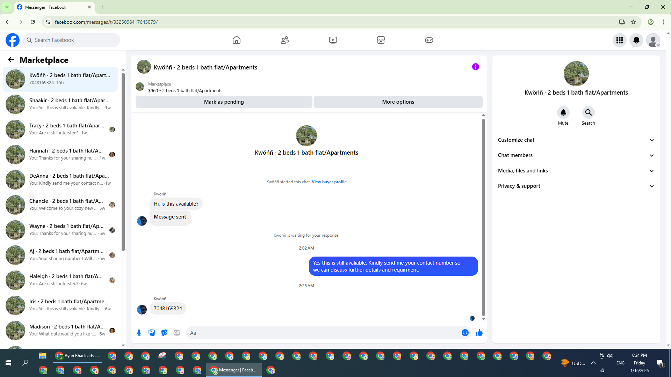Open the Facebook apps grid menu
This screenshot has height=377, width=671.
(619, 40)
